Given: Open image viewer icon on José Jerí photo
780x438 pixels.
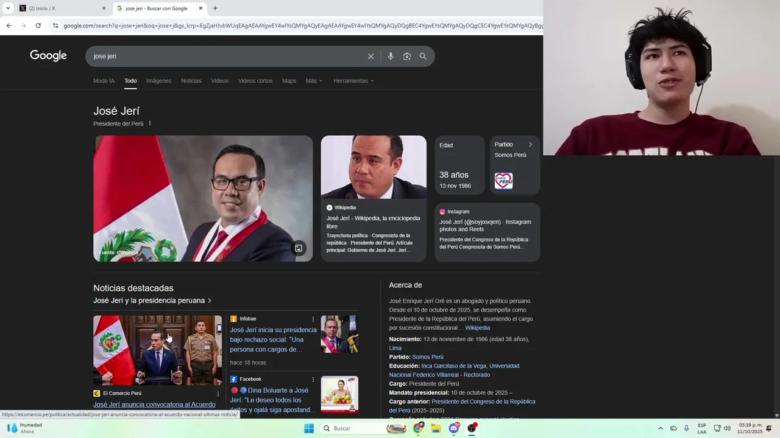Looking at the screenshot, I should pyautogui.click(x=299, y=248).
